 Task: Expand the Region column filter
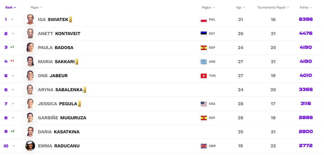coord(208,8)
